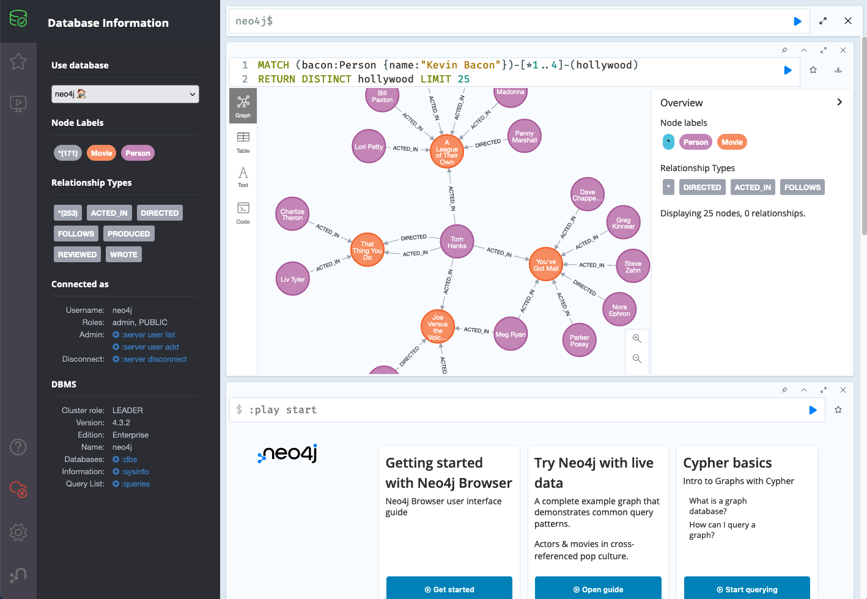Screen dimensions: 867x599
Task: Switch result view to Graph
Action: pyautogui.click(x=243, y=106)
